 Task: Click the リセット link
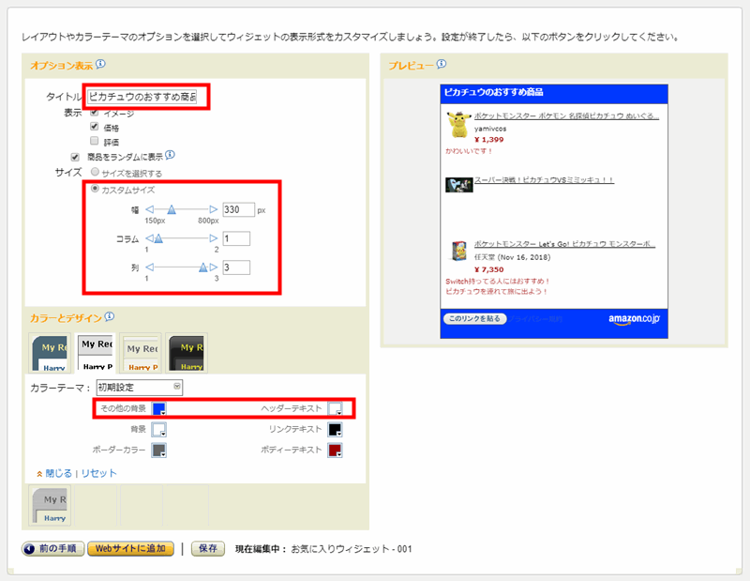98,473
